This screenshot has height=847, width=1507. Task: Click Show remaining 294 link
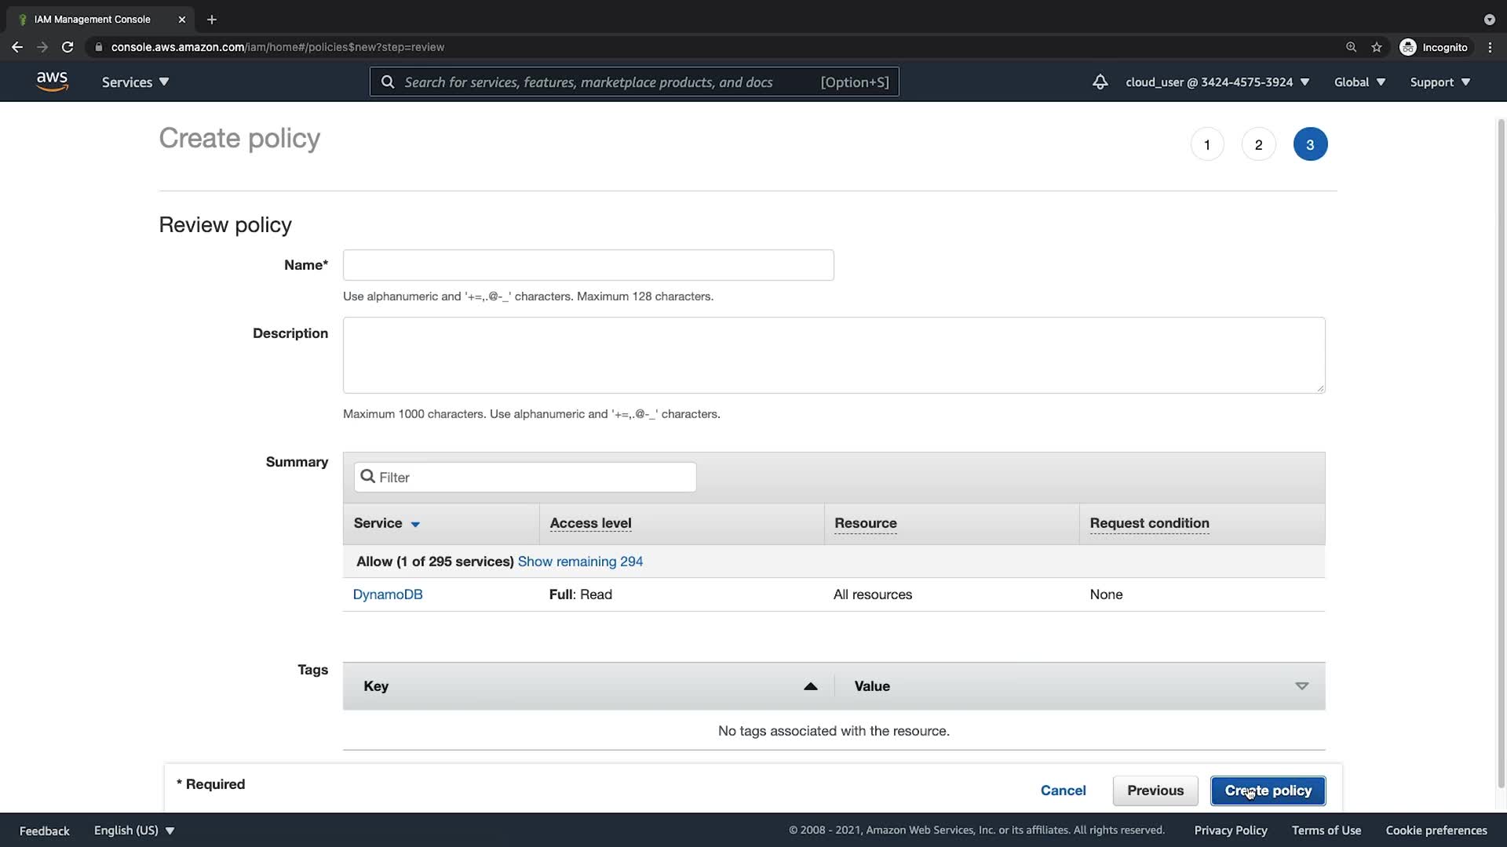click(x=580, y=562)
